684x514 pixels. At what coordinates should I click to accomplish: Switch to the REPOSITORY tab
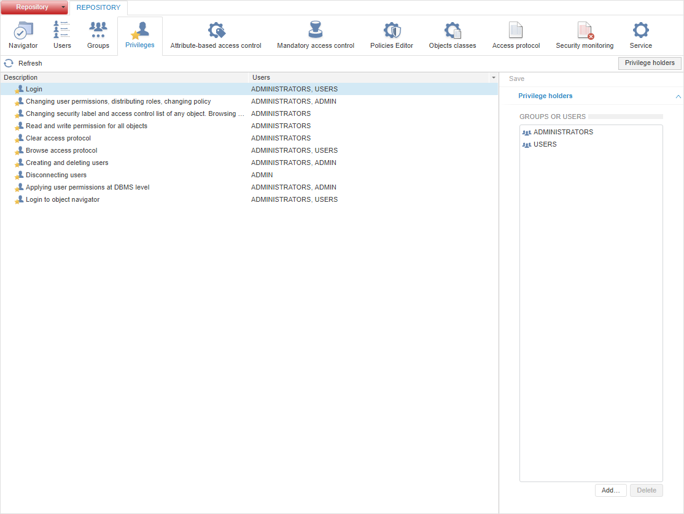pos(98,8)
